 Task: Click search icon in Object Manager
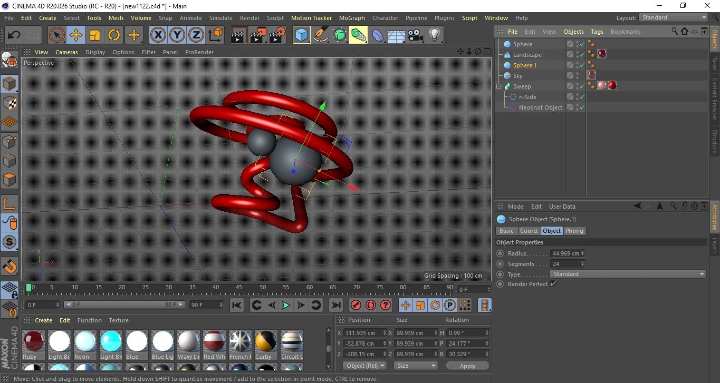click(x=675, y=32)
